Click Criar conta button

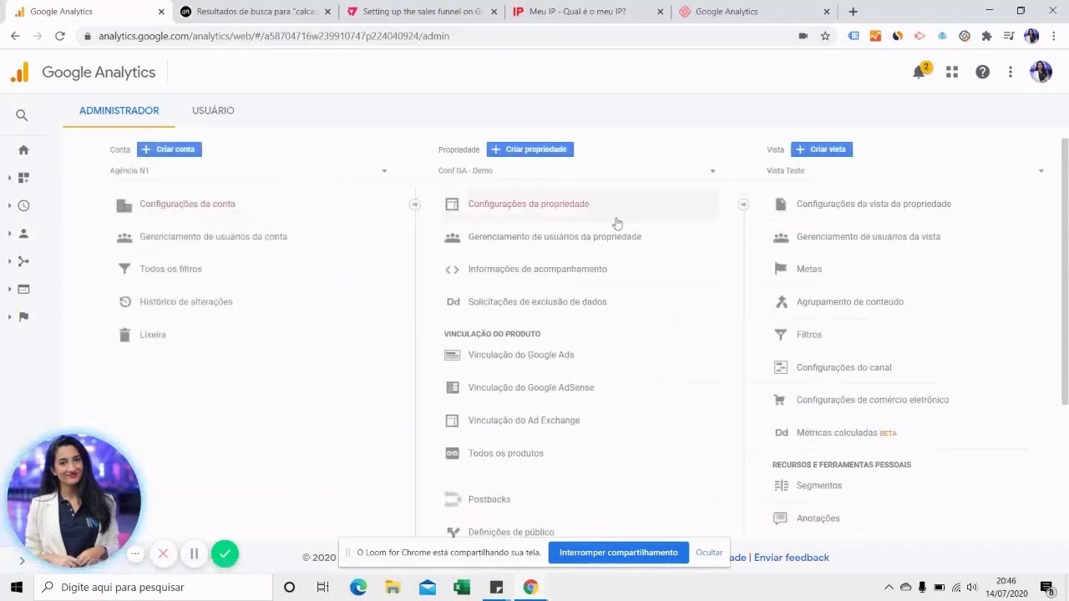tap(170, 149)
